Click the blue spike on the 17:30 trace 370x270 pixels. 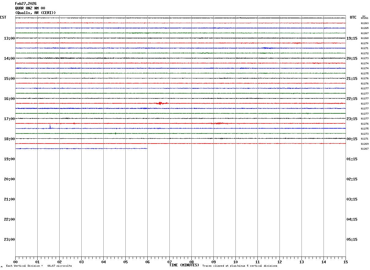tap(50, 126)
